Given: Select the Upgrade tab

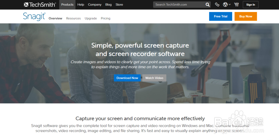Looking at the screenshot, I should (x=91, y=18).
